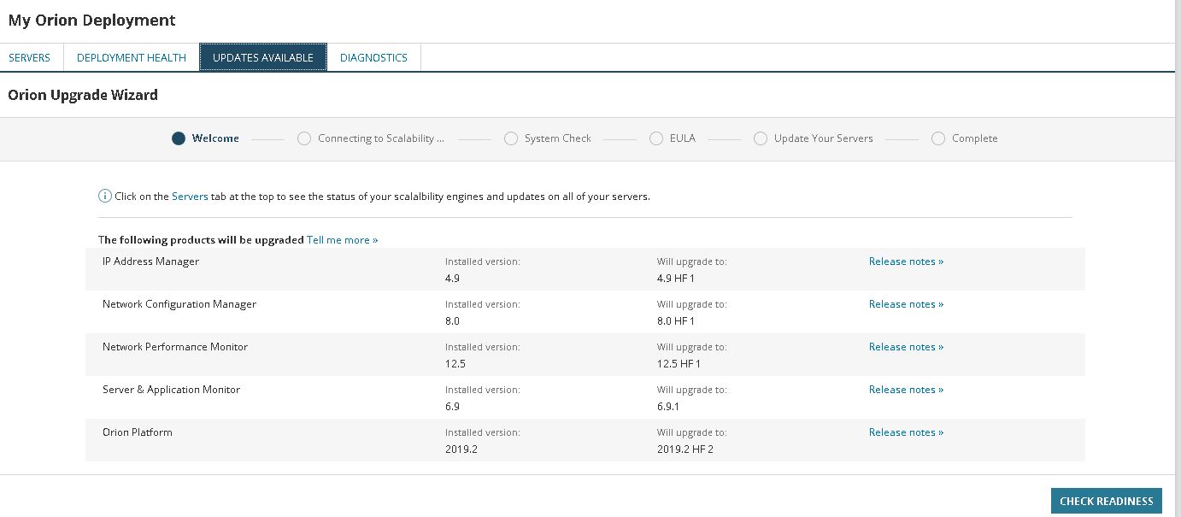Switch to Deployment Health tab
Screen dimensions: 1181x517
coord(132,57)
